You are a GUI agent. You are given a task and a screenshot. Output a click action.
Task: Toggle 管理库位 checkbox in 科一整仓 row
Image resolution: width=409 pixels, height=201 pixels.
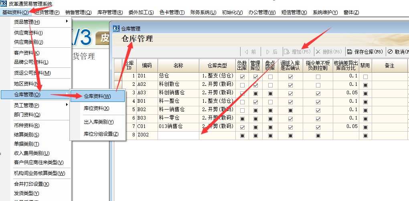pyautogui.click(x=256, y=102)
